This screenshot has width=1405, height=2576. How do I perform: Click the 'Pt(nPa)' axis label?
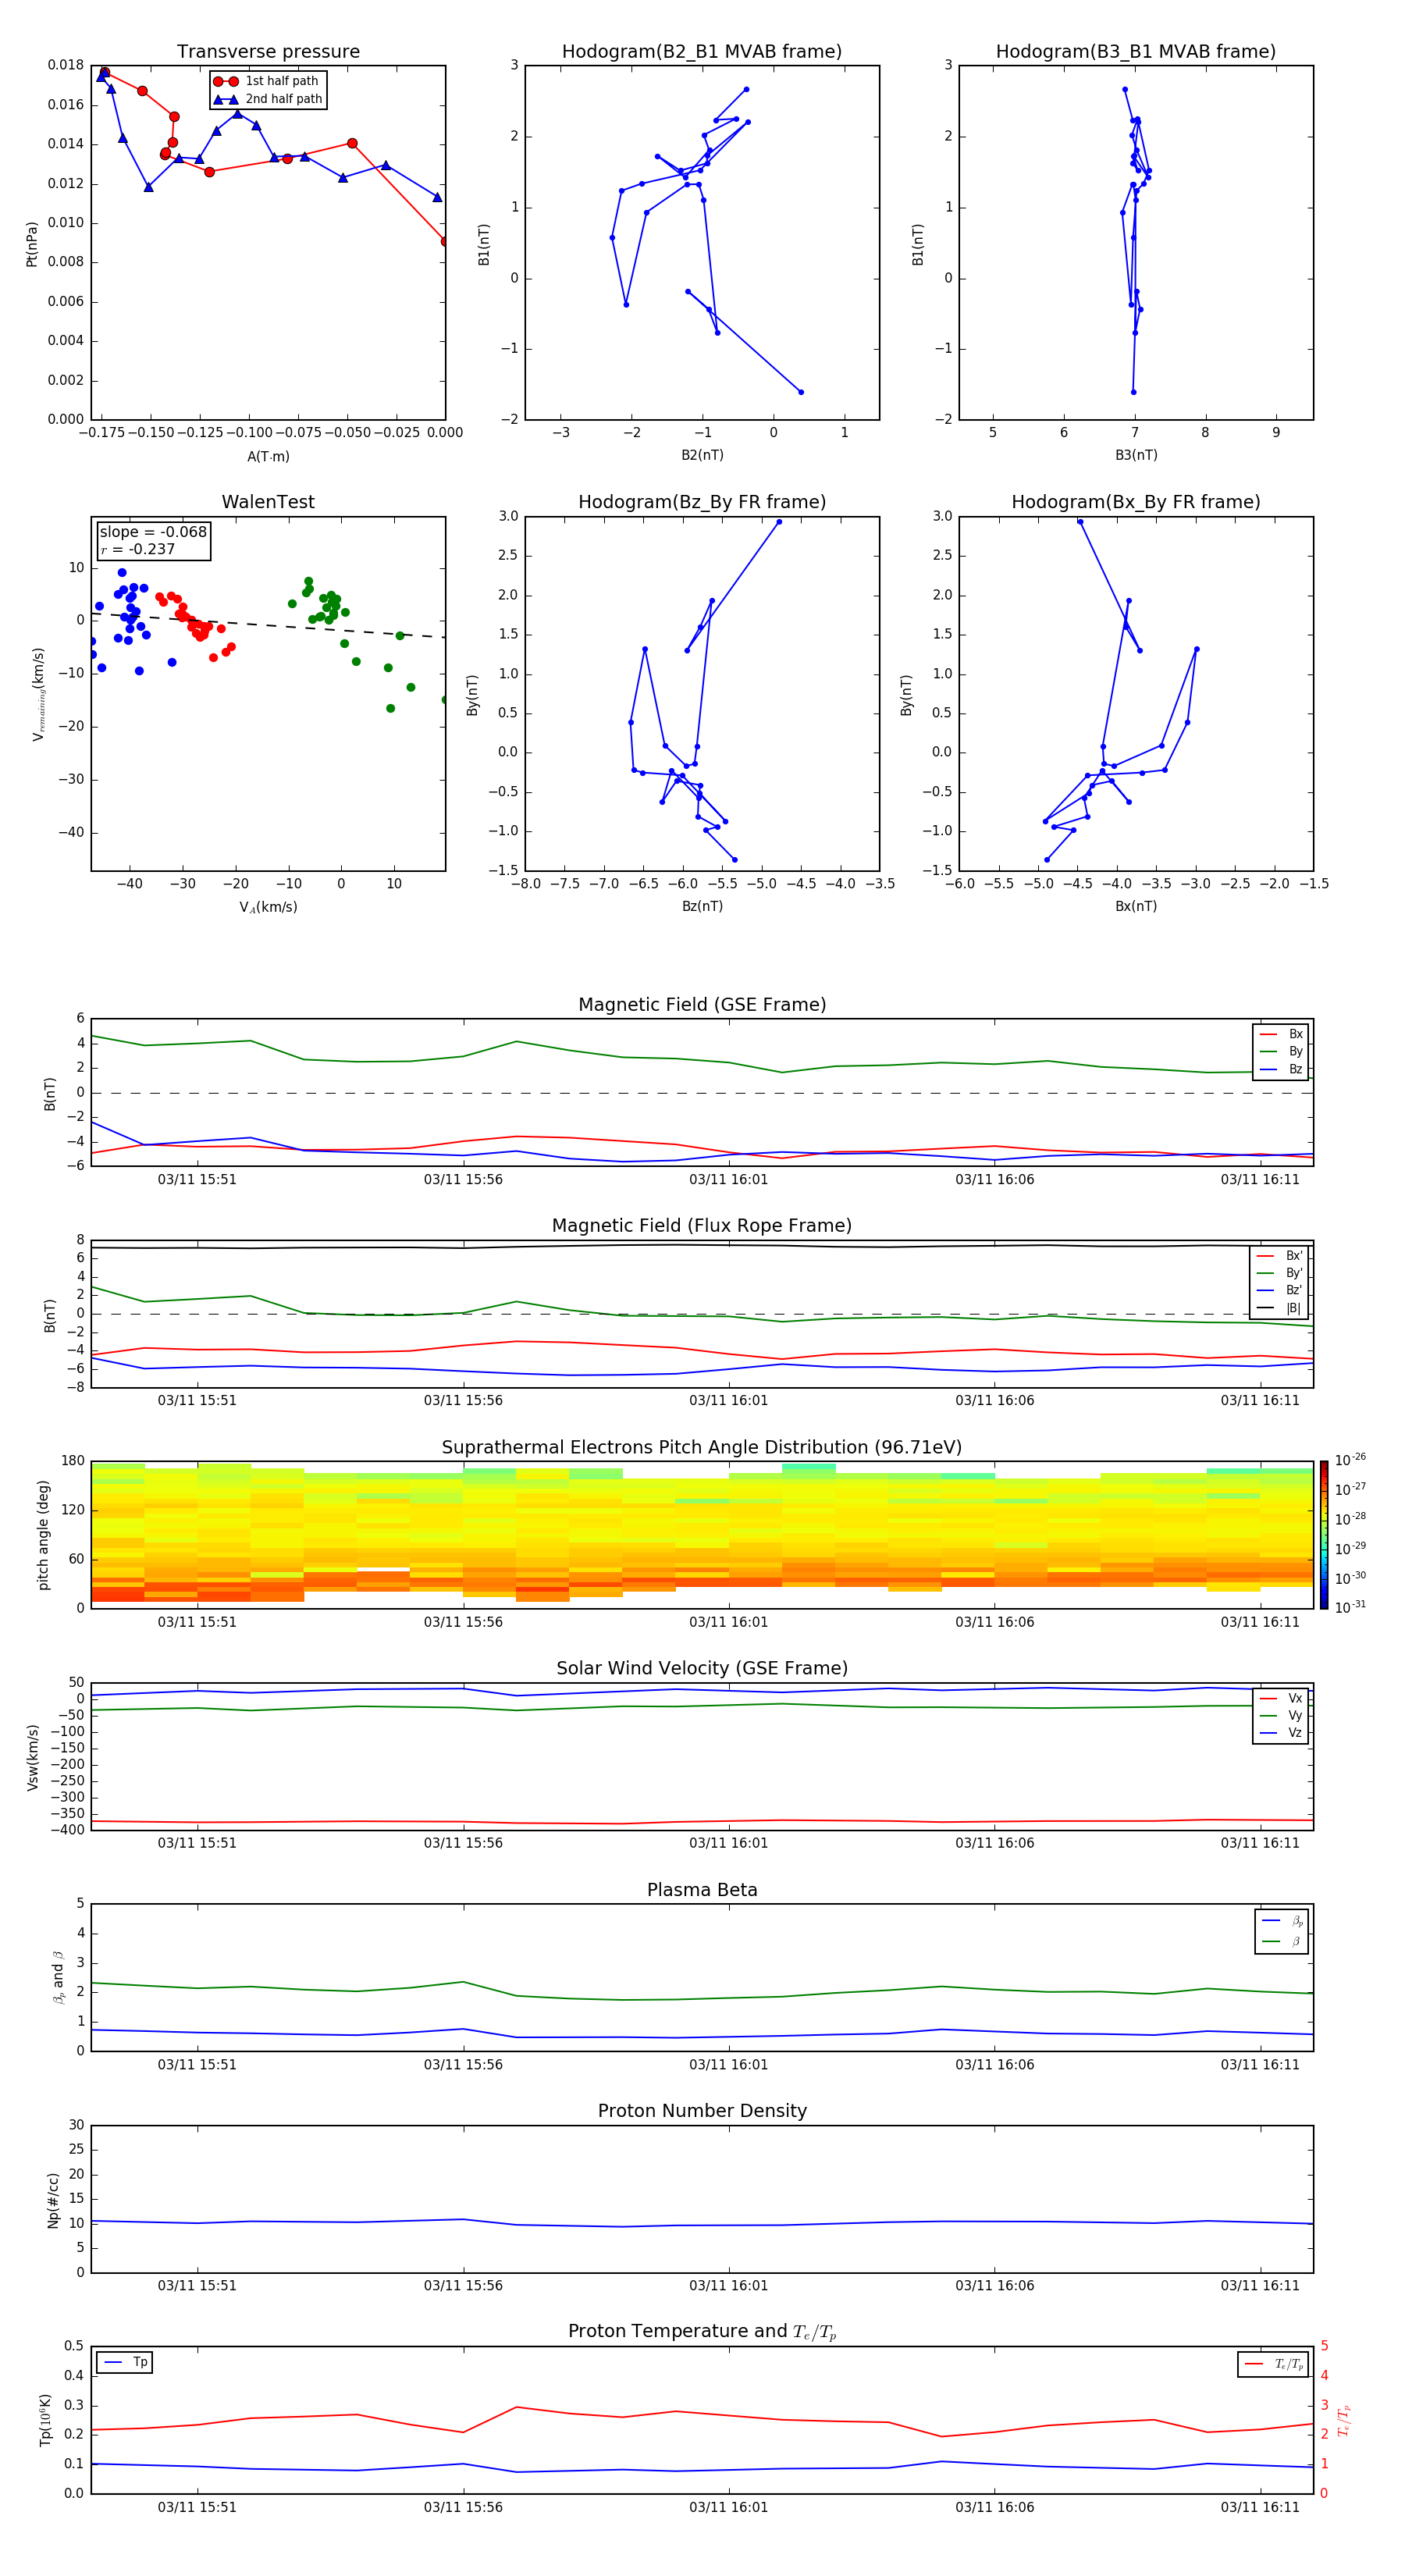(x=32, y=243)
